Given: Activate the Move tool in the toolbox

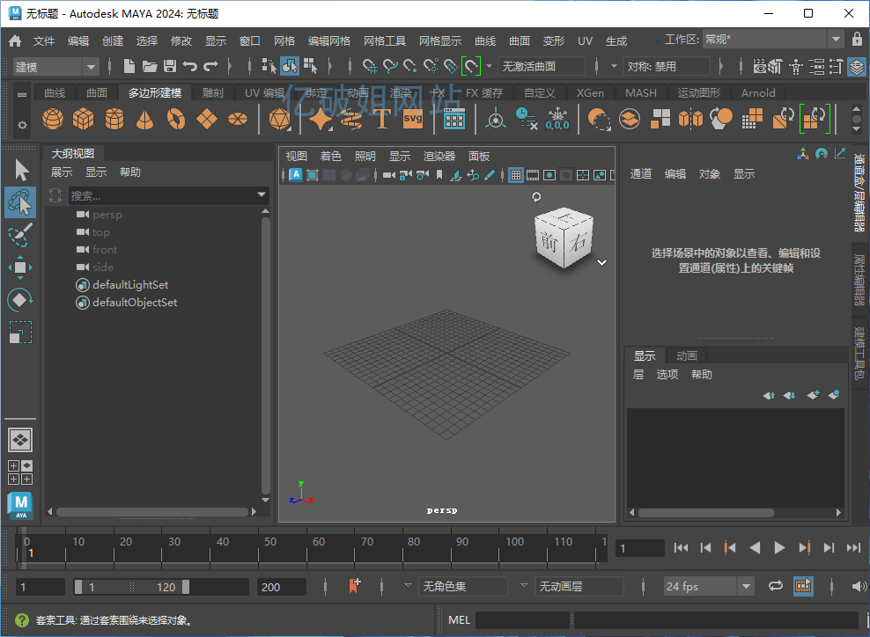Looking at the screenshot, I should [19, 267].
